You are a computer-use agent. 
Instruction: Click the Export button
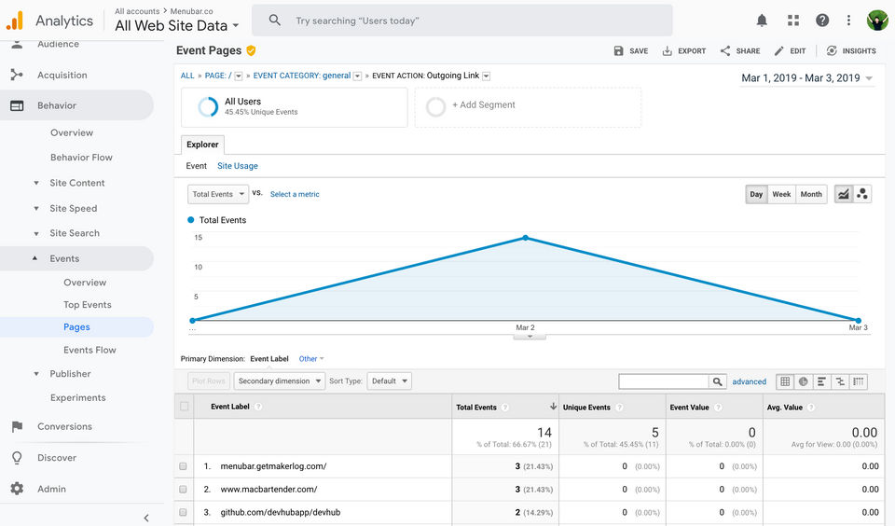tap(683, 51)
